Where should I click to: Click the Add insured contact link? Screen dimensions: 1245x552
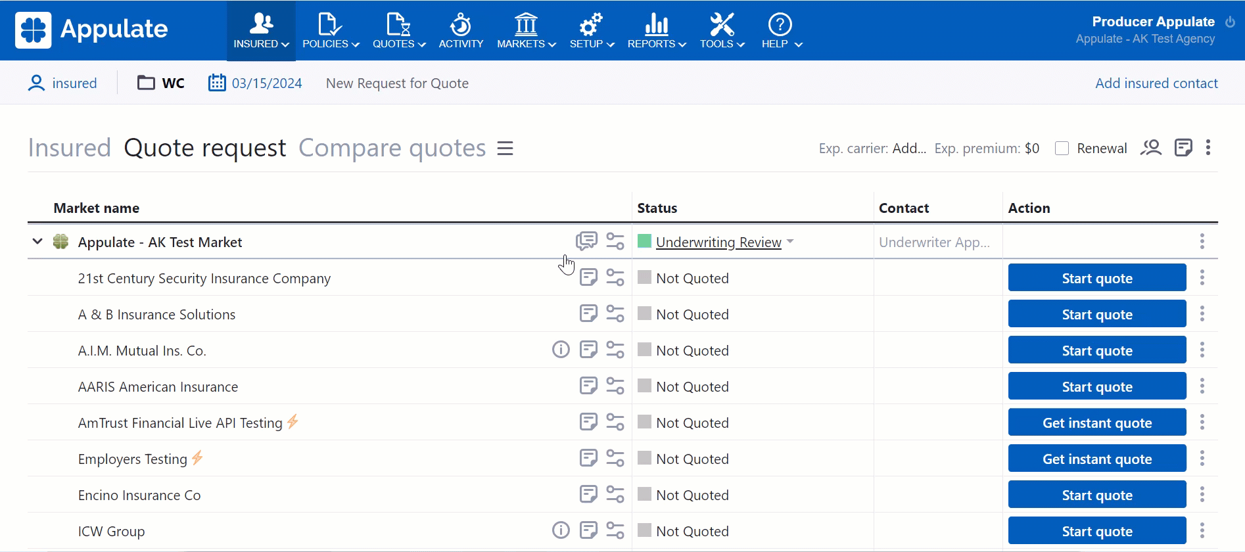coord(1156,83)
